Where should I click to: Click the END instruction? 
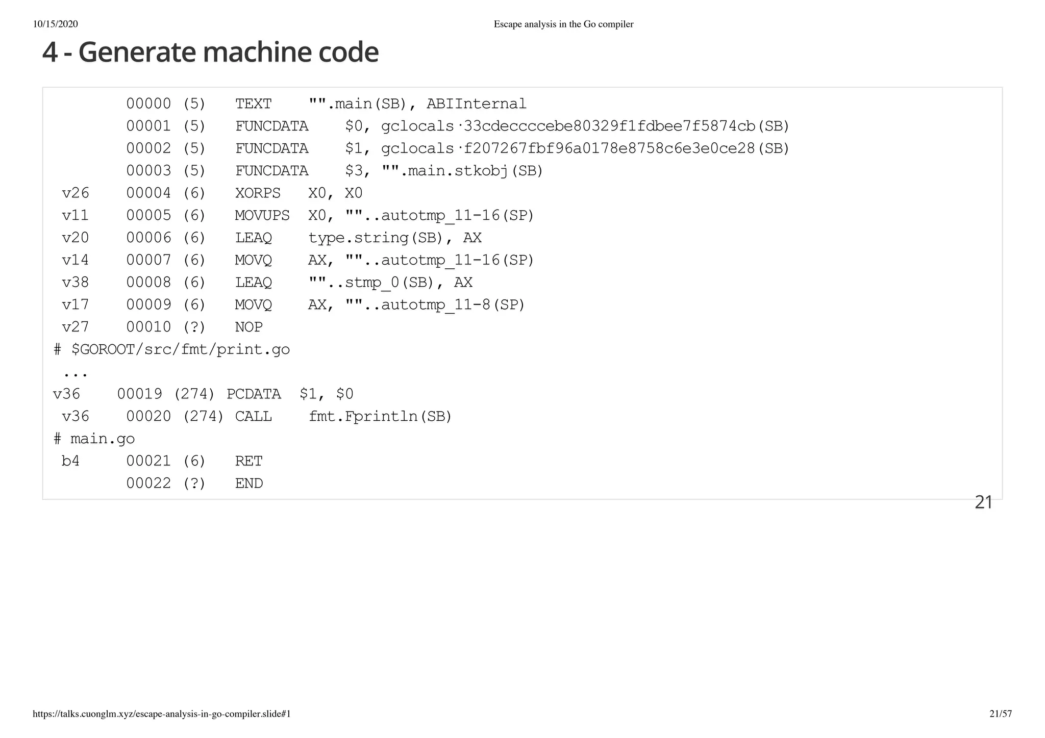click(x=248, y=483)
